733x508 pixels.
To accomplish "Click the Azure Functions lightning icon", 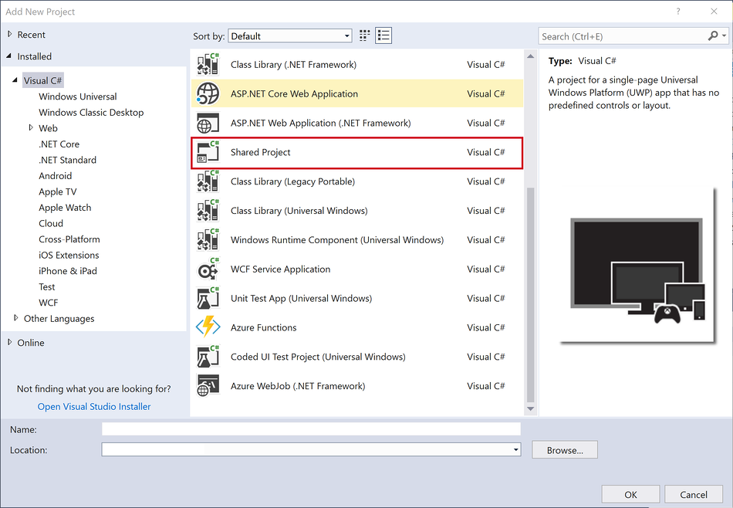I will click(208, 327).
